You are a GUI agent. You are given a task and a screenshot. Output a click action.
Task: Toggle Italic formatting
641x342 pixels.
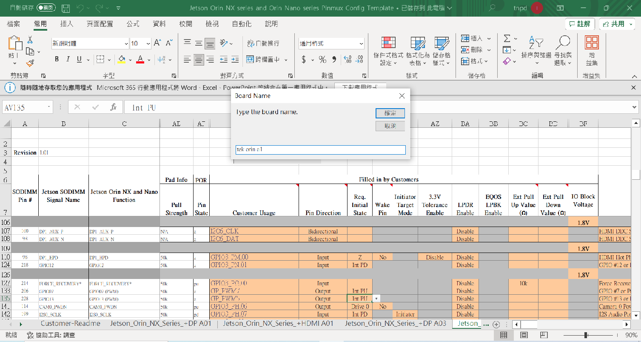[68, 59]
